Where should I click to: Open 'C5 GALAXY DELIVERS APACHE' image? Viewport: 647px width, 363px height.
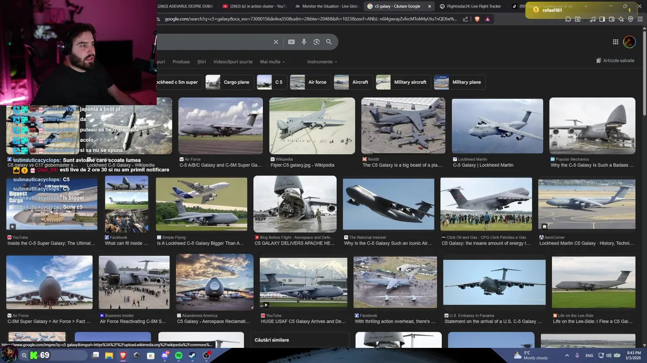295,204
